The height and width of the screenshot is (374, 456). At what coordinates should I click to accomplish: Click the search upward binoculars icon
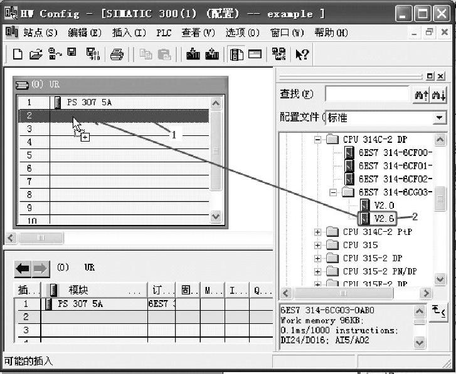pyautogui.click(x=422, y=95)
